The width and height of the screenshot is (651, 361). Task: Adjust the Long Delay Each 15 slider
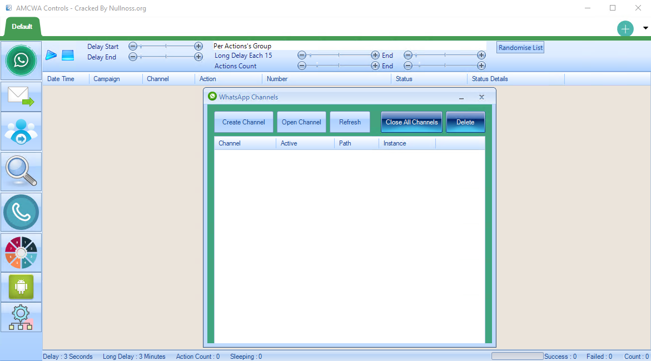(339, 55)
